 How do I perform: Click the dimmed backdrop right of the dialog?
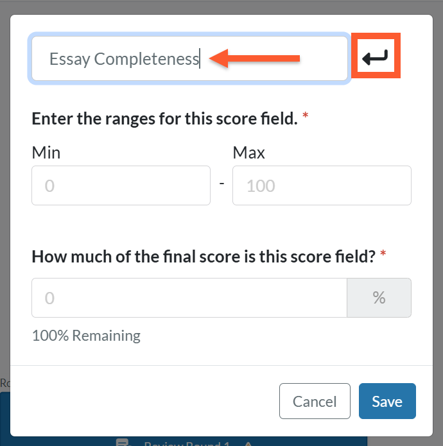[x=438, y=199]
